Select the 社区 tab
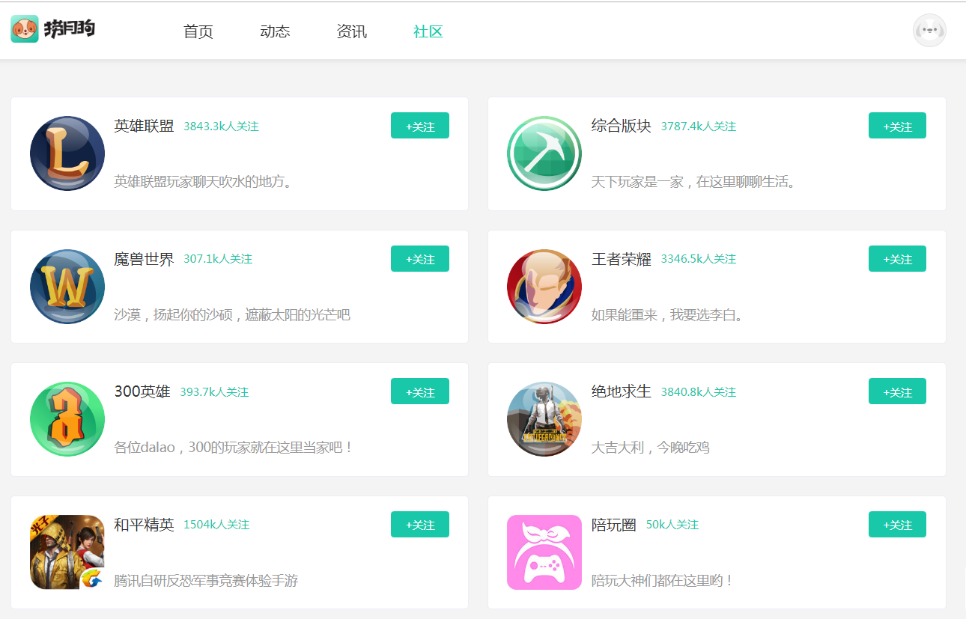966x619 pixels. [x=428, y=31]
